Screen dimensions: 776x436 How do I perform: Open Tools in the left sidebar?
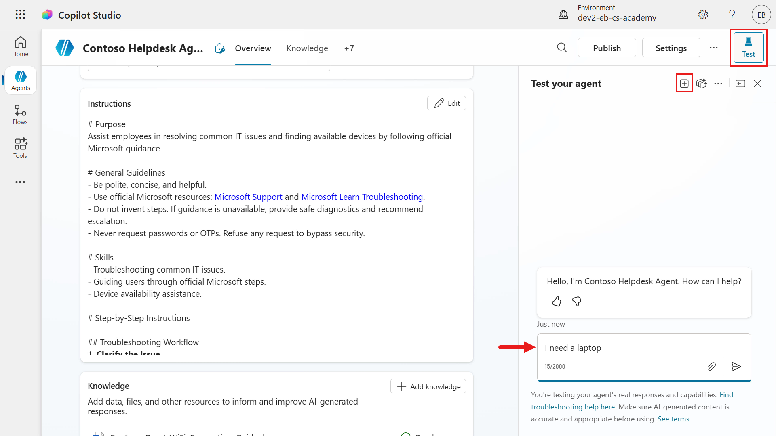pos(20,148)
